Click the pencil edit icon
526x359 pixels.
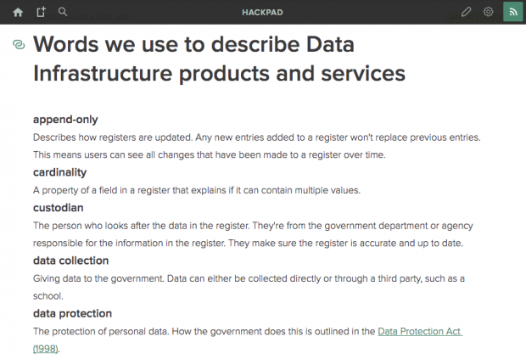tap(466, 12)
